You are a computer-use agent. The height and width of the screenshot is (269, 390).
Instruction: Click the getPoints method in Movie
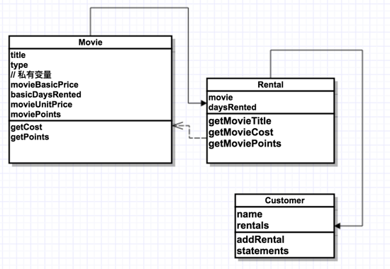tap(30, 137)
